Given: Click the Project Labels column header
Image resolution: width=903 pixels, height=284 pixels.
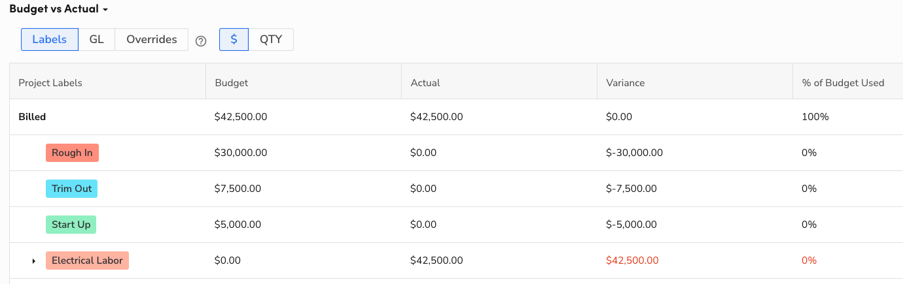Looking at the screenshot, I should coord(50,83).
